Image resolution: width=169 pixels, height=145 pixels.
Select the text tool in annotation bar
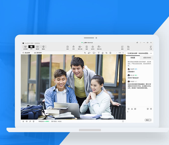point(99,53)
